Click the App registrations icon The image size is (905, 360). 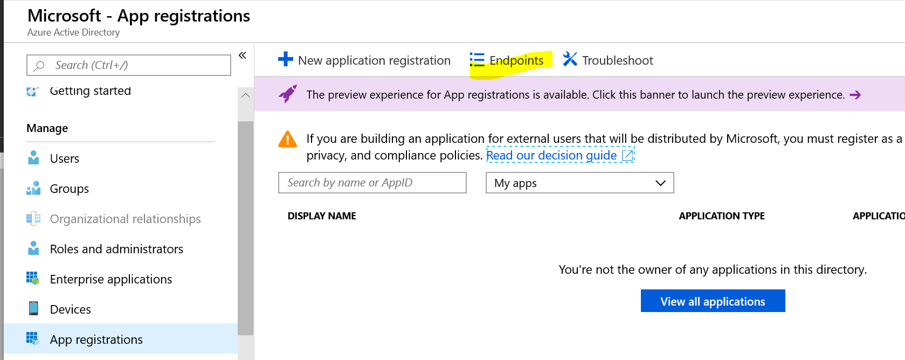(33, 338)
